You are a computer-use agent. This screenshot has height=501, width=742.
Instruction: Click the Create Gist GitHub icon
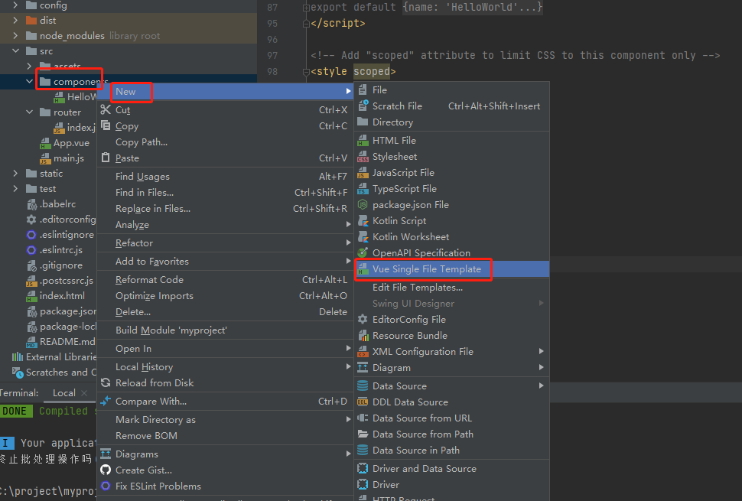(x=106, y=470)
